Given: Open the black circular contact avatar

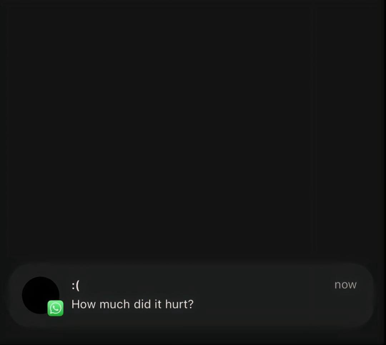Looking at the screenshot, I should (41, 295).
